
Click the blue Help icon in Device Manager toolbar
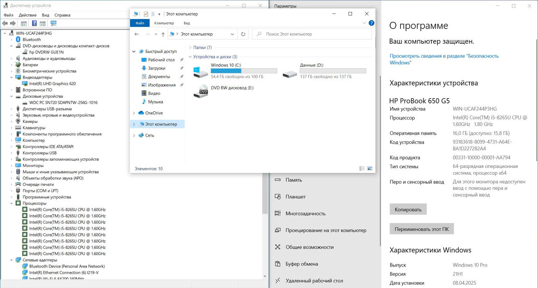coord(34,23)
